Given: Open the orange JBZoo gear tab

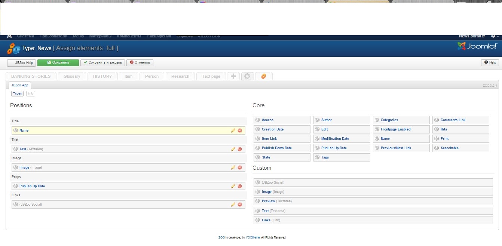Looking at the screenshot, I should pos(264,76).
